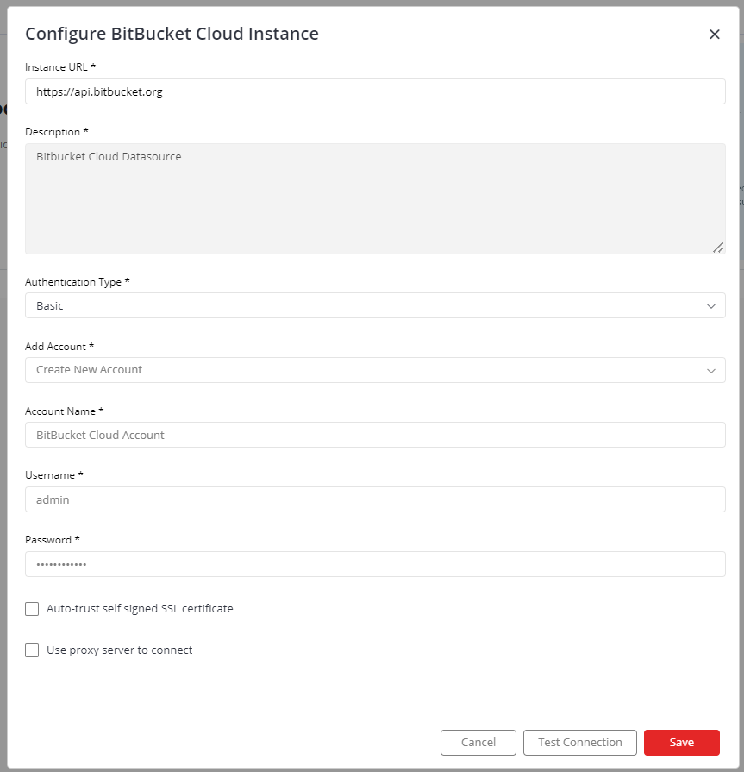Screen dimensions: 744x772
Task: Save the BitBucket Cloud instance configuration
Action: 682,743
